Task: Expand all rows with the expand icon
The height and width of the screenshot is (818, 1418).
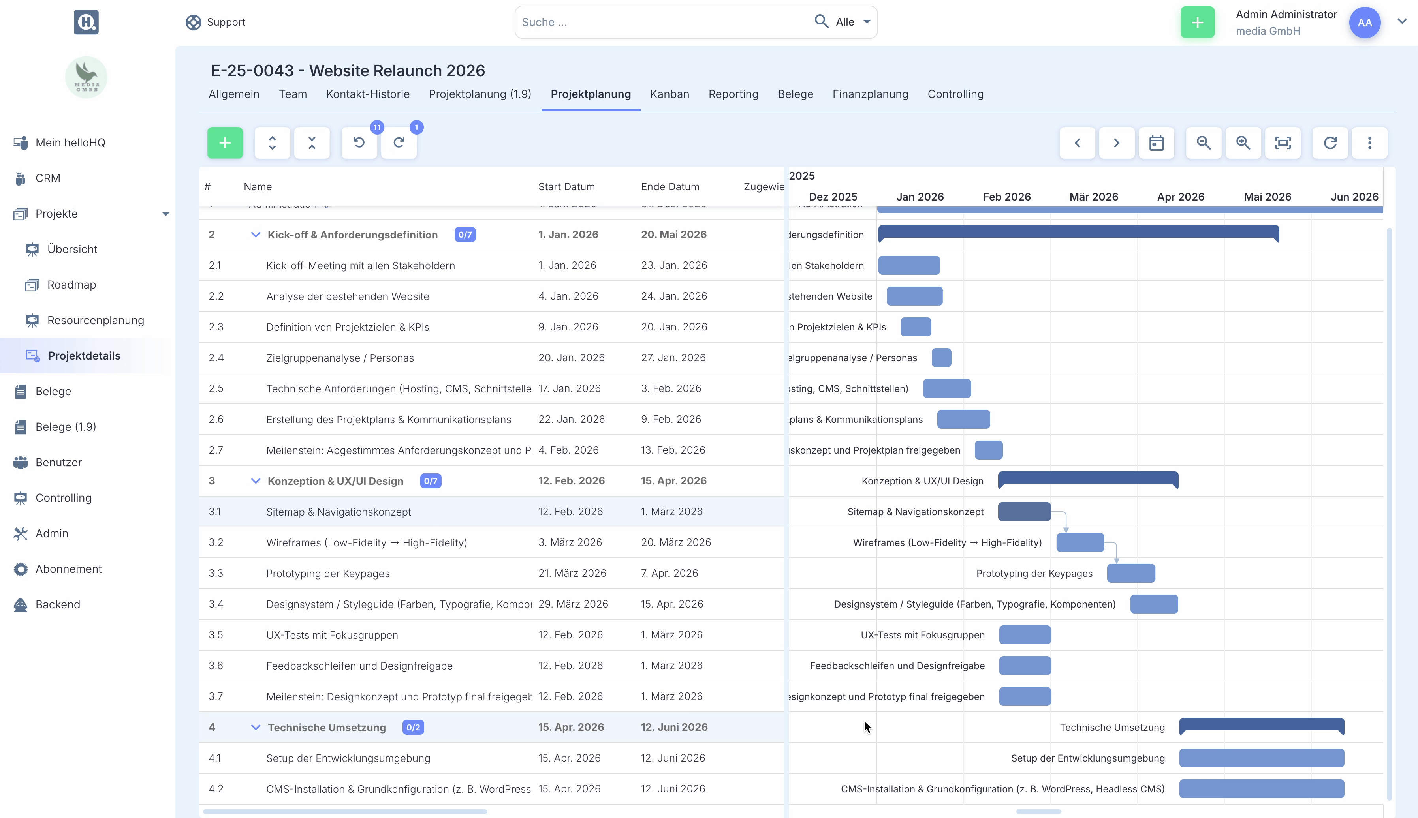Action: pyautogui.click(x=272, y=143)
